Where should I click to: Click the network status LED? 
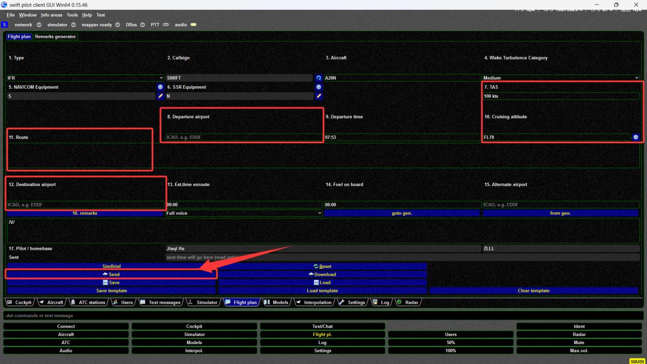(39, 24)
